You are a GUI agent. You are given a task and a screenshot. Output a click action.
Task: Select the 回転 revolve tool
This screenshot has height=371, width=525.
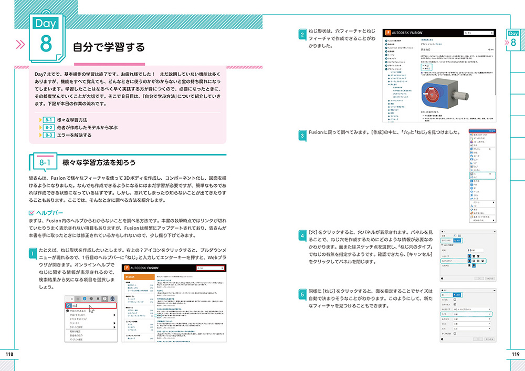(475, 152)
